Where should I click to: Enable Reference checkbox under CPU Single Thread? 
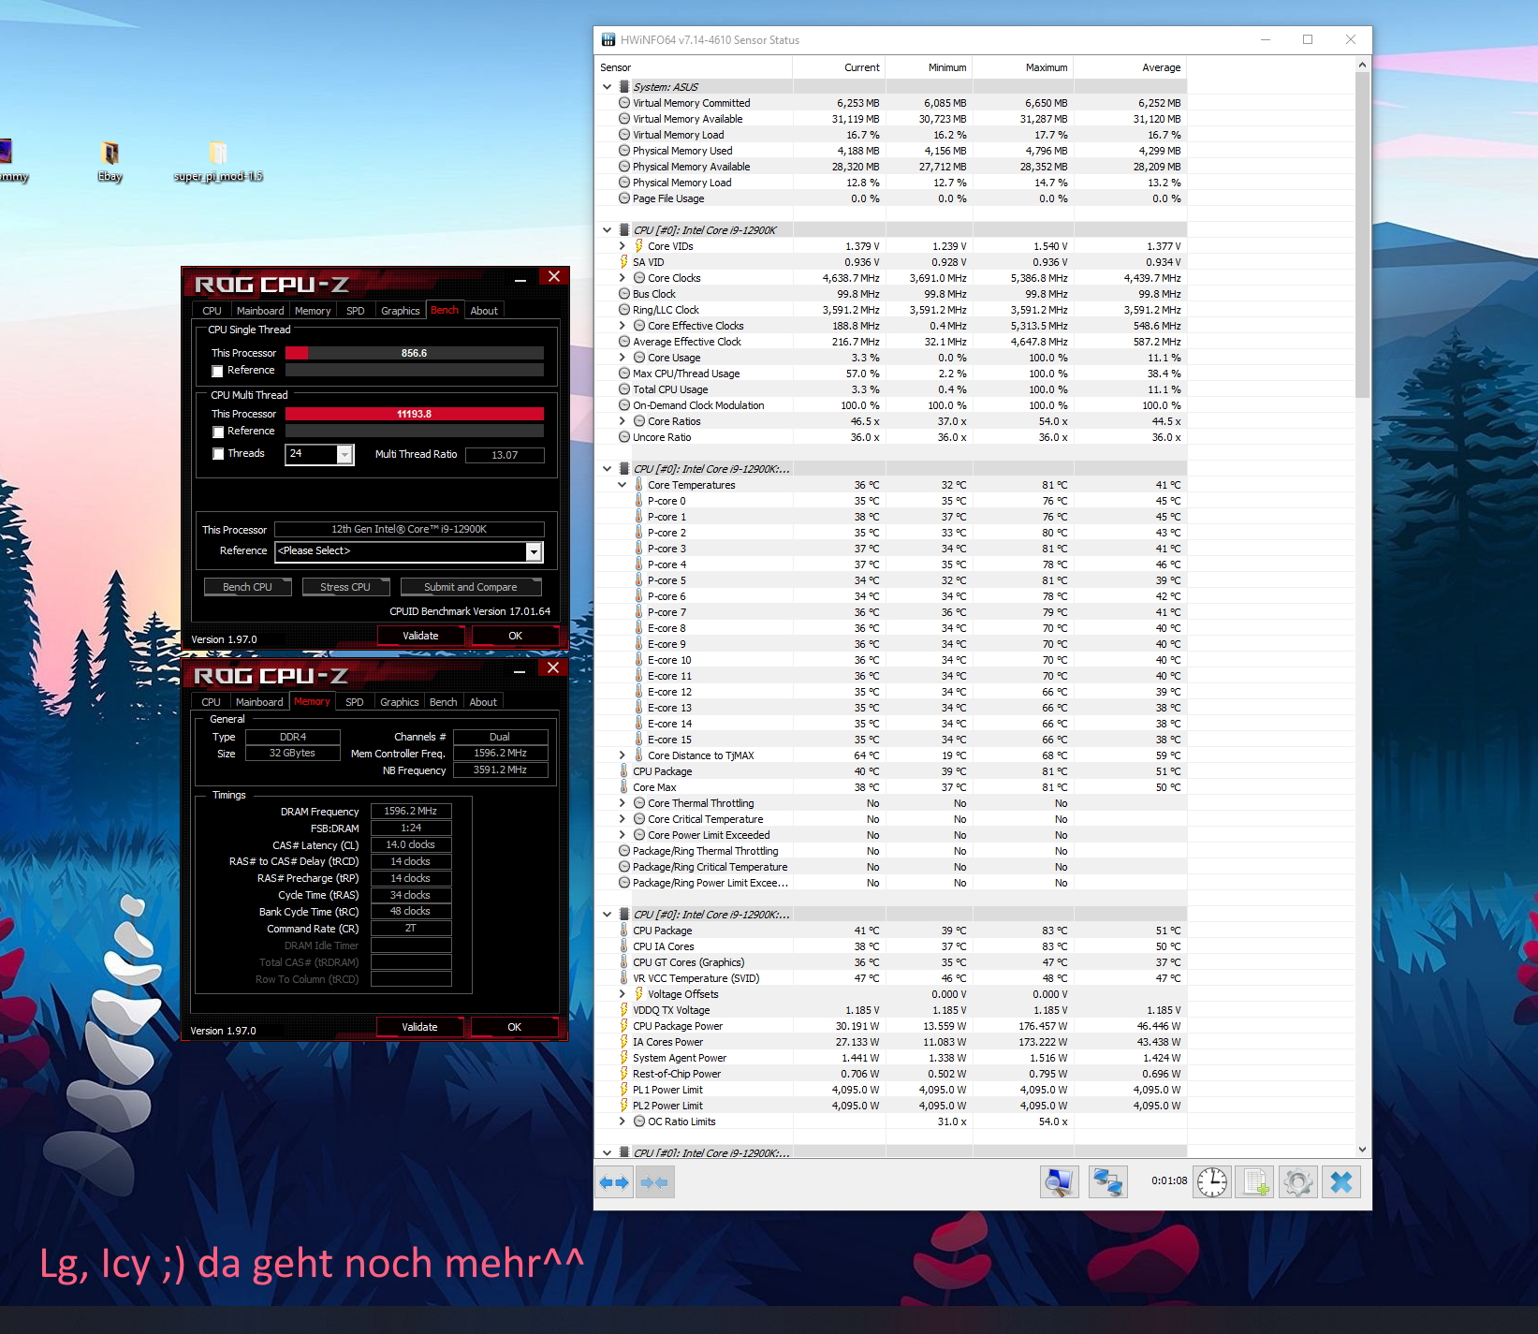(218, 372)
